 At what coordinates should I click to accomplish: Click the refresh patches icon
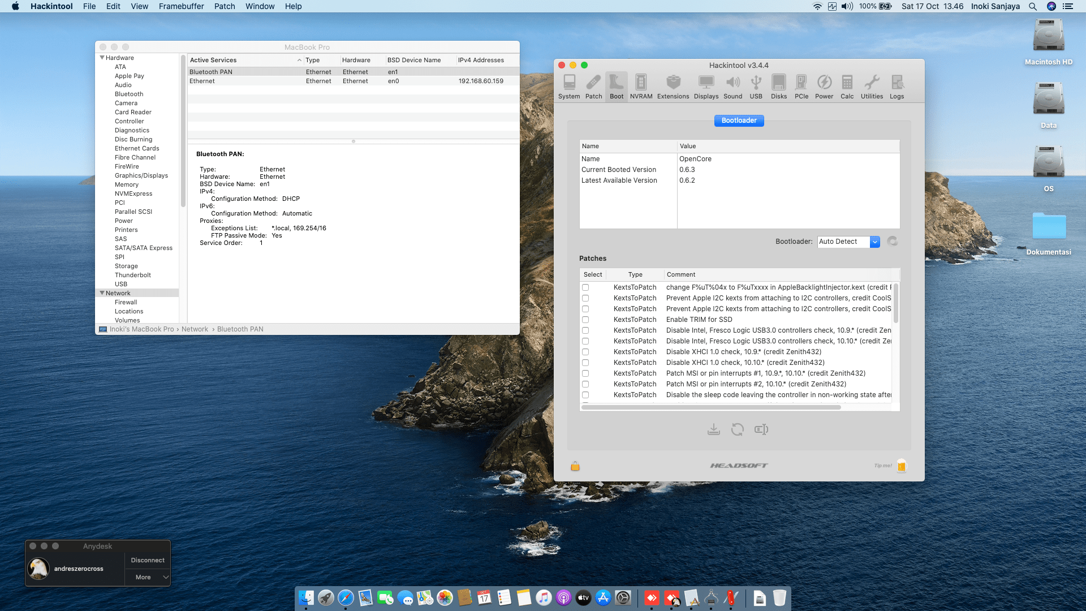tap(738, 429)
